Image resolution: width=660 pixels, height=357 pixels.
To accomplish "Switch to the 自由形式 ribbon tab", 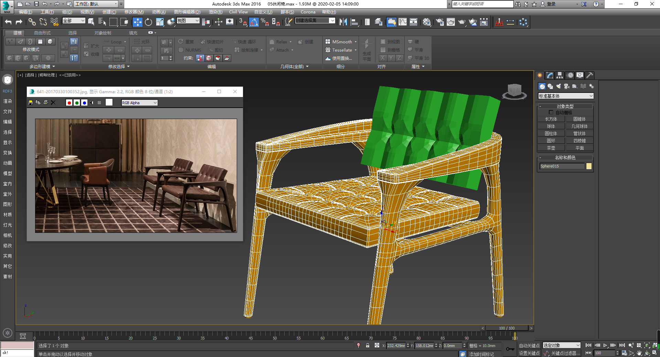I will coord(42,33).
